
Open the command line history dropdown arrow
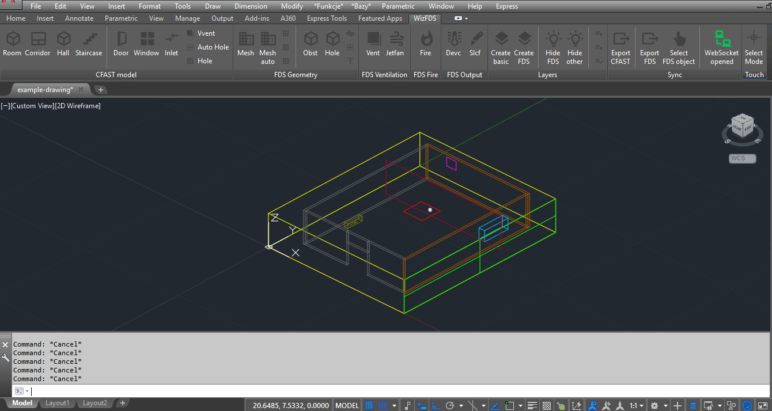(27, 391)
